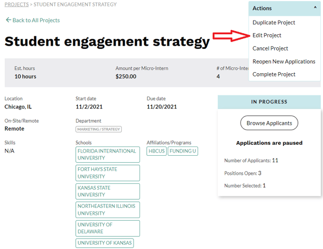The width and height of the screenshot is (323, 249).
Task: Click University of Delaware tag
Action: click(107, 228)
